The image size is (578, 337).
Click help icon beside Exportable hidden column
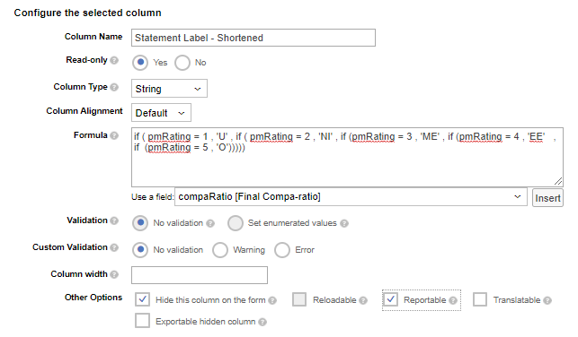click(x=262, y=323)
